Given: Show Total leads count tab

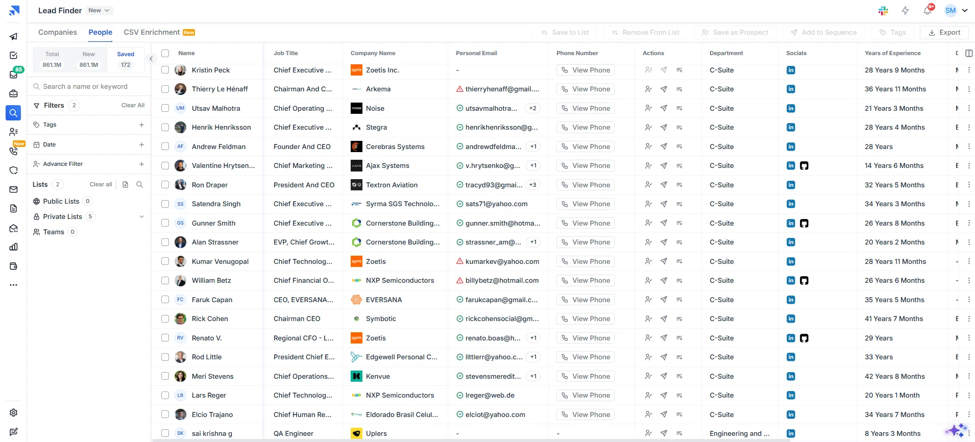Looking at the screenshot, I should coord(52,59).
